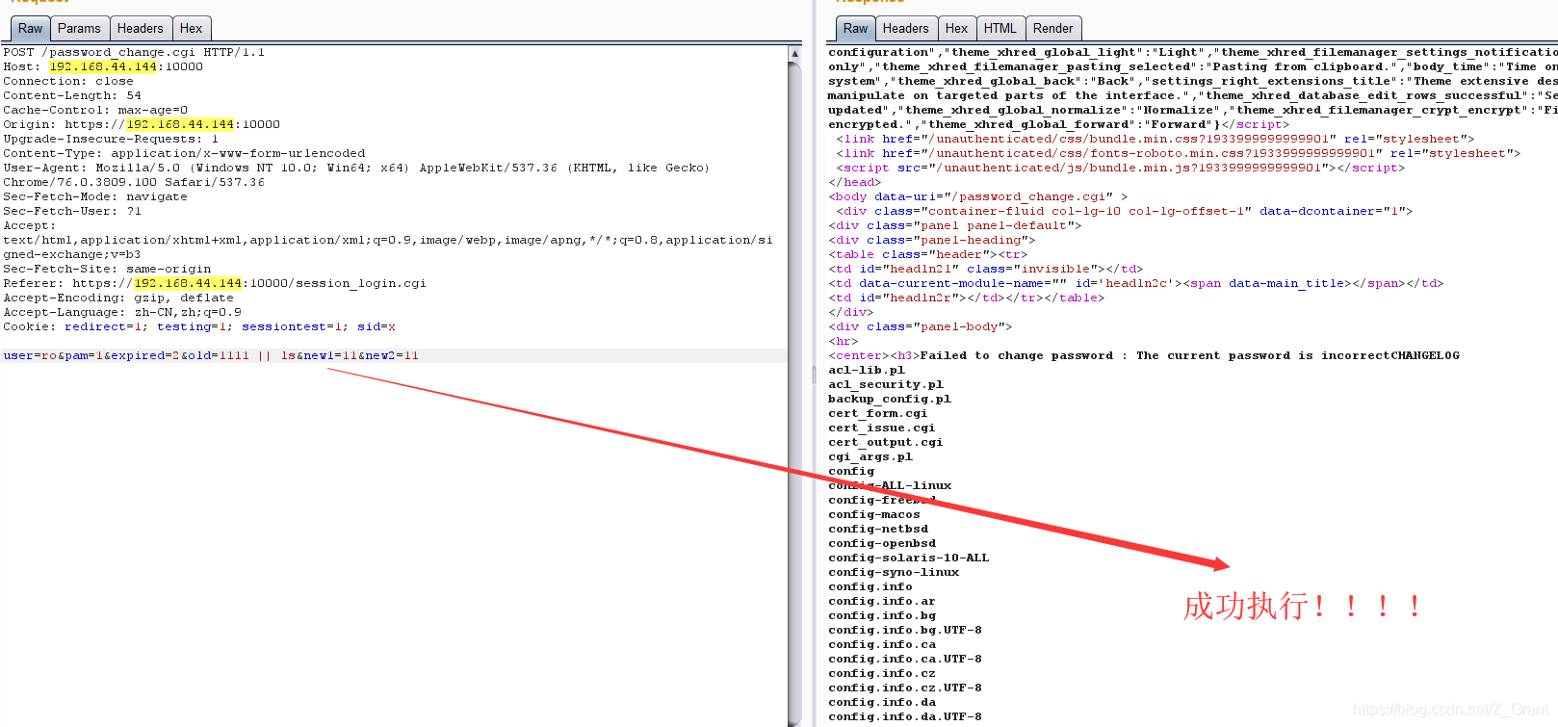
Task: Click the Content-Length: 54 header
Action: pos(72,95)
